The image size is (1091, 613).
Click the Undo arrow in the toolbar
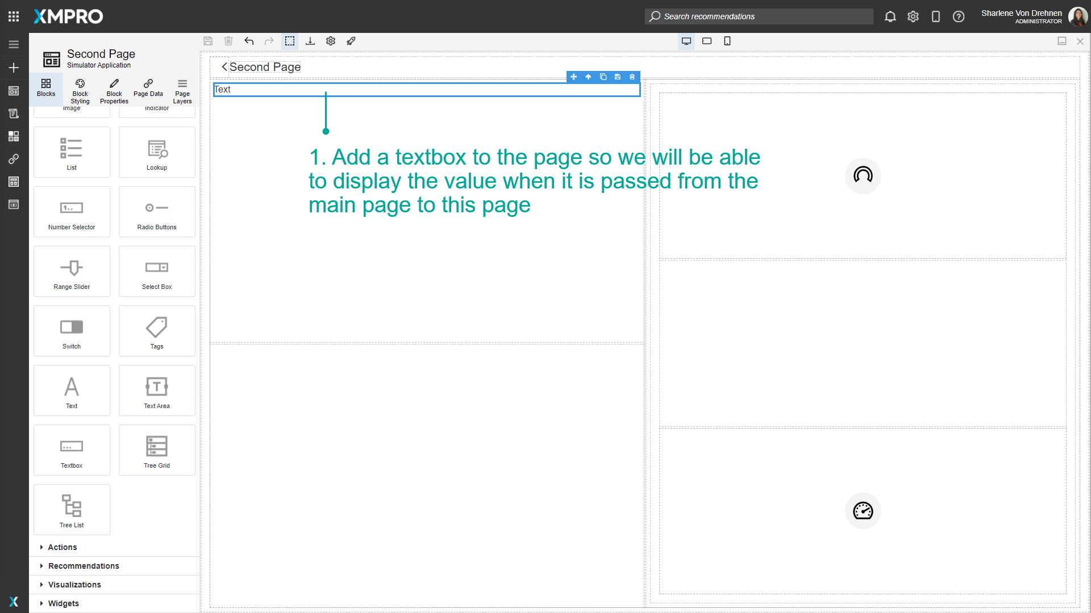(249, 41)
